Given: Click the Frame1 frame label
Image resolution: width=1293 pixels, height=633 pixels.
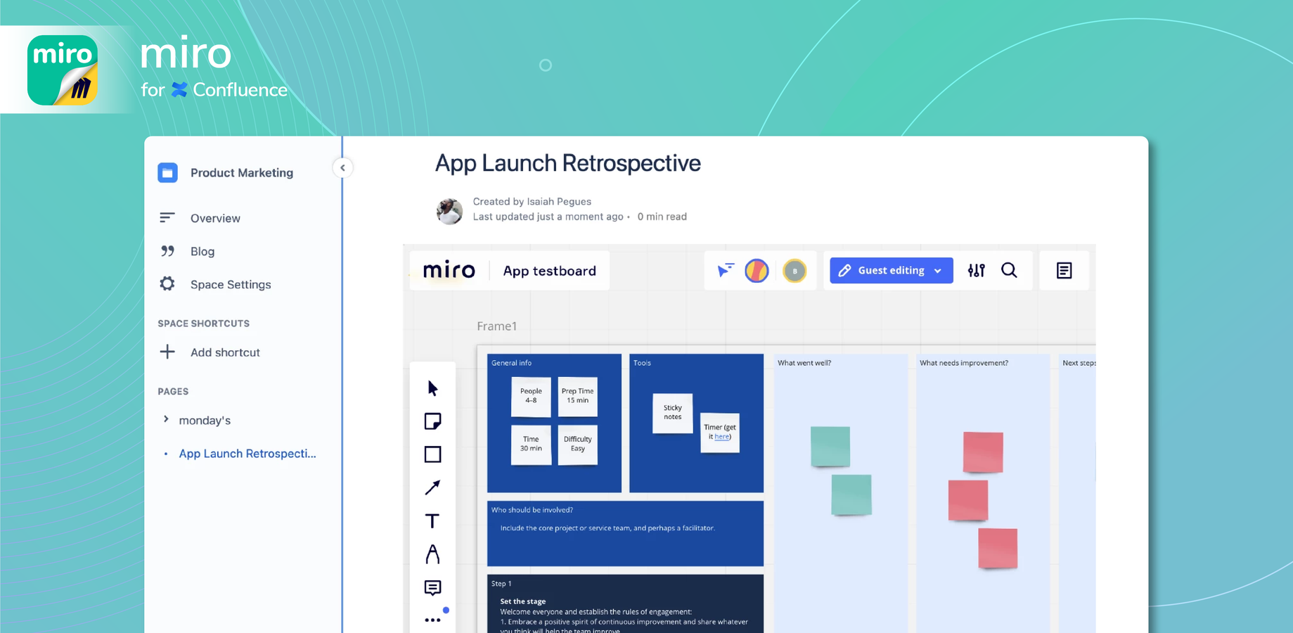Looking at the screenshot, I should (x=497, y=326).
